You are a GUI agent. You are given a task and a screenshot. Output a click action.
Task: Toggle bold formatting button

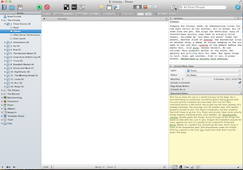105,14
